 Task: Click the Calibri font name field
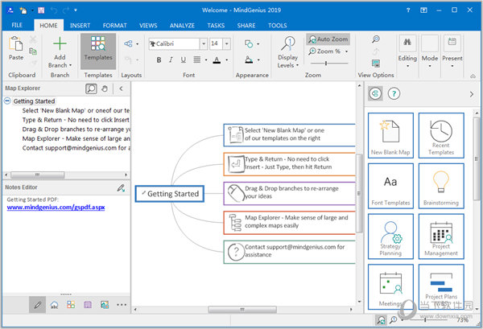[175, 44]
